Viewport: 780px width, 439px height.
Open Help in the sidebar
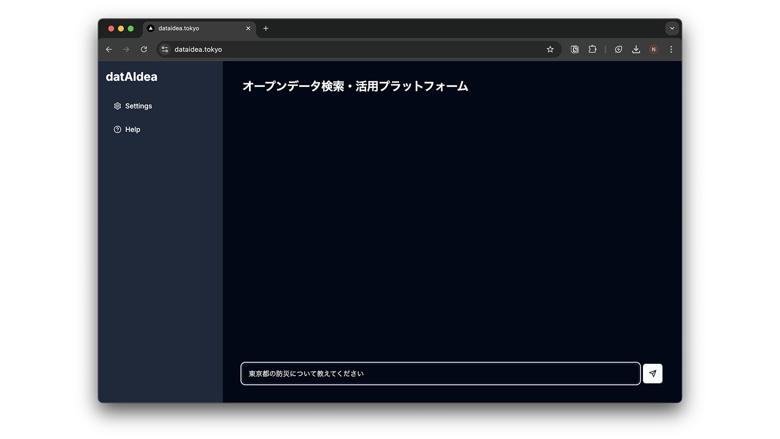(127, 129)
